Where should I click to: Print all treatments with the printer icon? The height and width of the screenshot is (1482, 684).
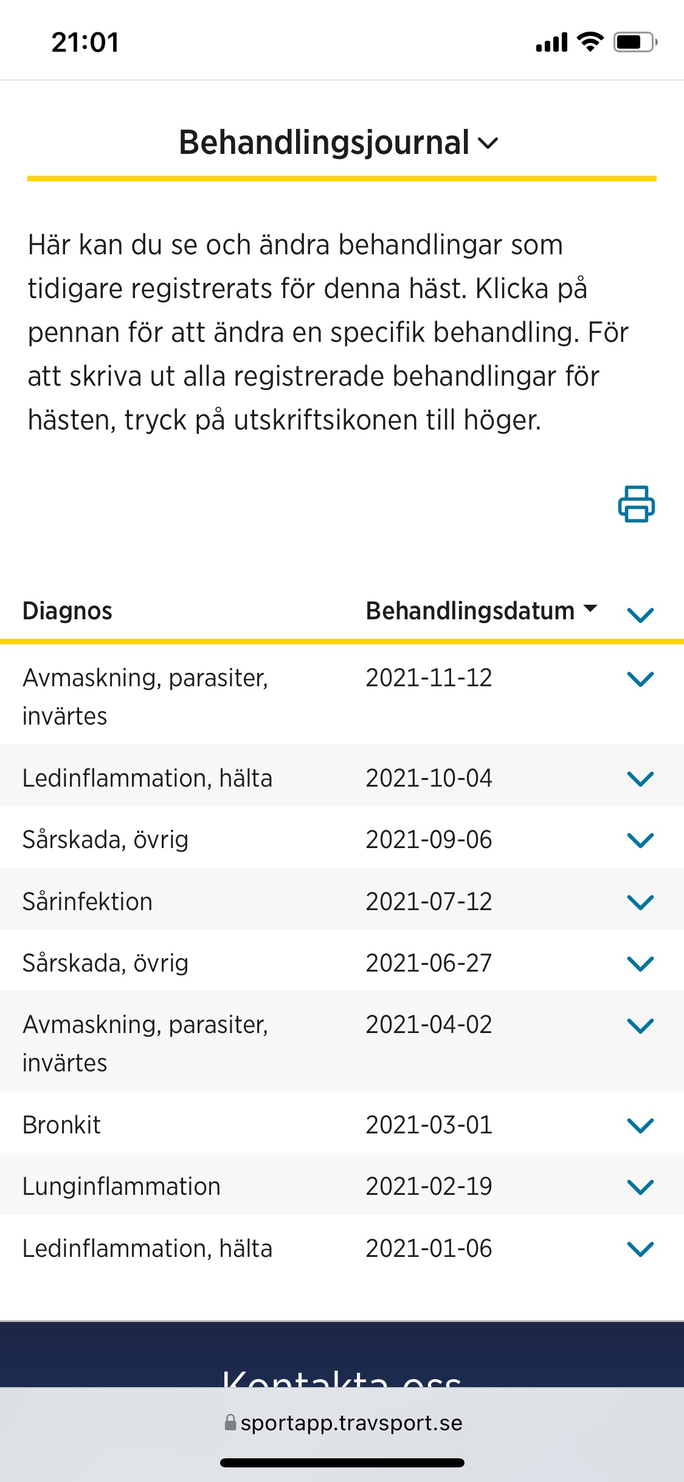point(636,504)
